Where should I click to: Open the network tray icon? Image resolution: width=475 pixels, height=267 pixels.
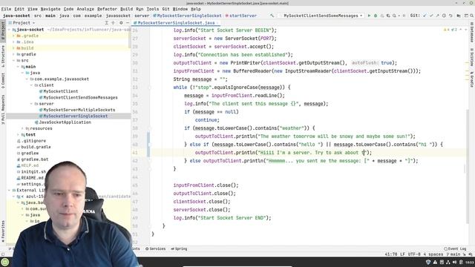(x=448, y=262)
